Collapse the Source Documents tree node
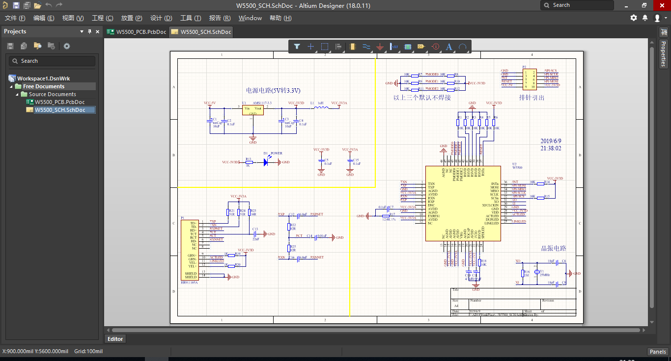This screenshot has height=361, width=671. (18, 94)
